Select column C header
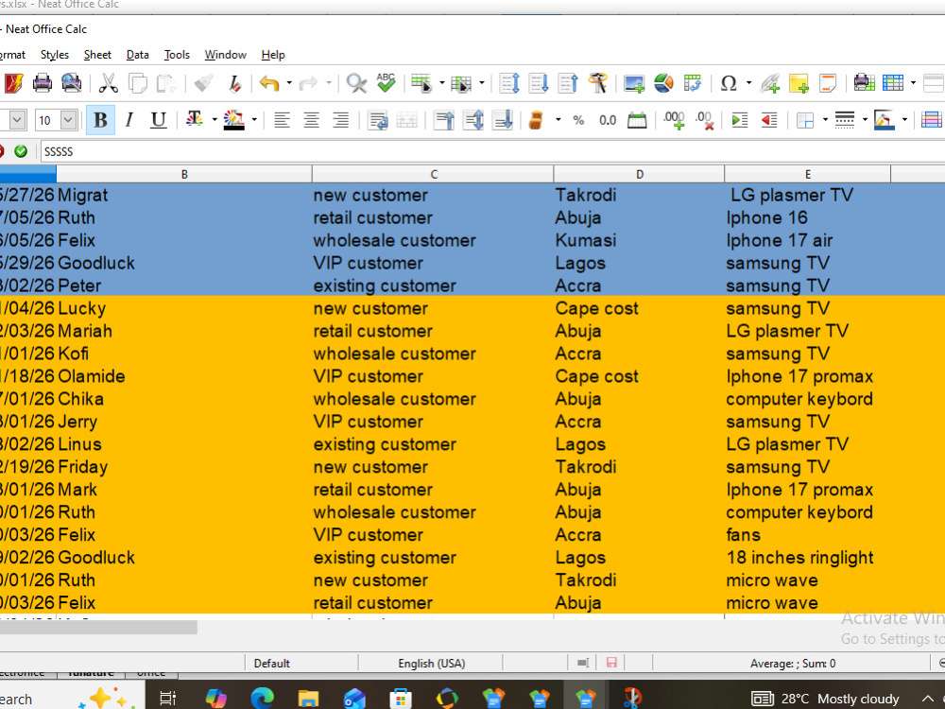 tap(433, 174)
